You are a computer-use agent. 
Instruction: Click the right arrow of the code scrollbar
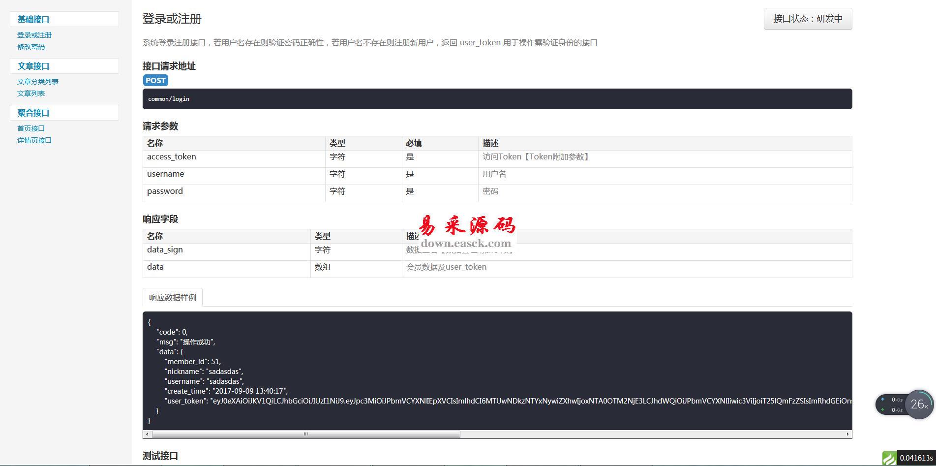[848, 434]
